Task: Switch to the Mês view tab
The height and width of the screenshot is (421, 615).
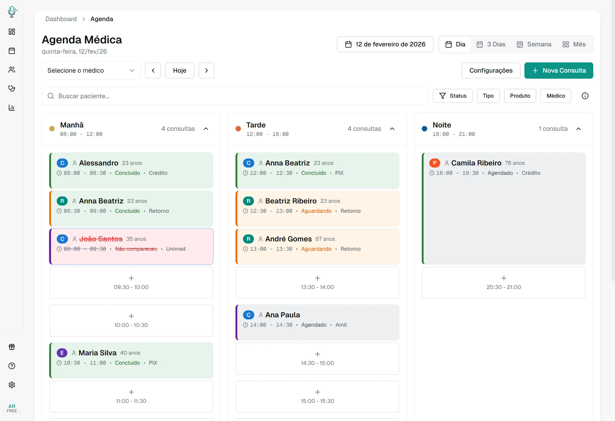Action: tap(574, 44)
